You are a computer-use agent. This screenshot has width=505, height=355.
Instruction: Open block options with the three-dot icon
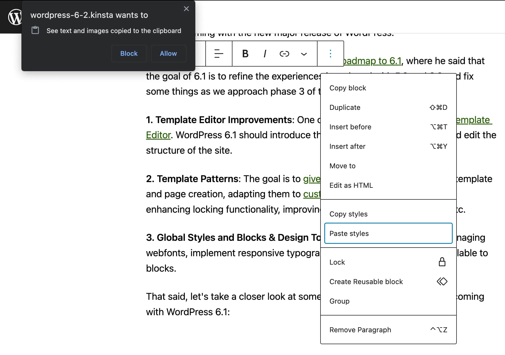(x=330, y=53)
